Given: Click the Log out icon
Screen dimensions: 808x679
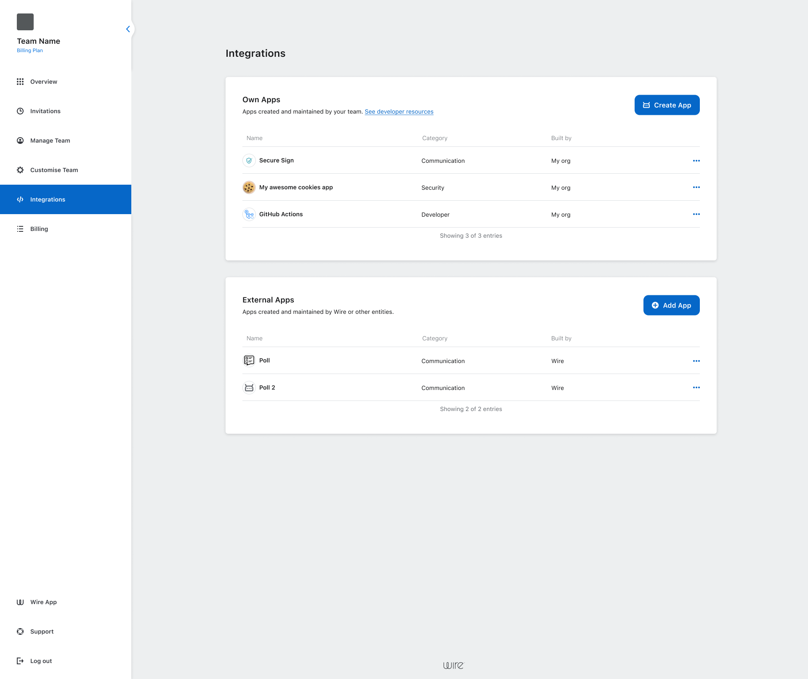Looking at the screenshot, I should coord(20,661).
